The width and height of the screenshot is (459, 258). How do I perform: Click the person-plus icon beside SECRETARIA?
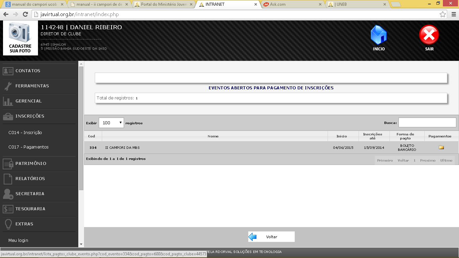pos(8,194)
